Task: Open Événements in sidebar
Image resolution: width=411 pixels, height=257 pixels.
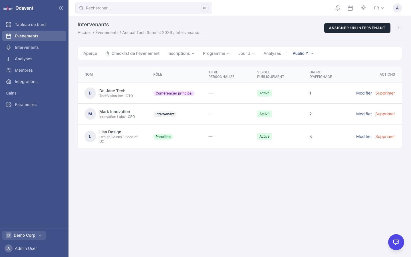Action: [x=34, y=36]
